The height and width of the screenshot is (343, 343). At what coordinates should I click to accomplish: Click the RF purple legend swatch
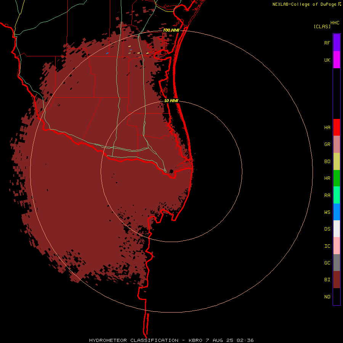point(337,43)
